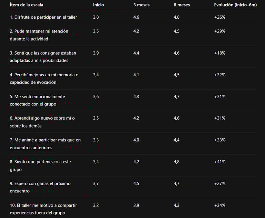Screen dimensions: 265x218
Task: Select item '10. El taller me motivó a compartir'
Action: [x=43, y=209]
